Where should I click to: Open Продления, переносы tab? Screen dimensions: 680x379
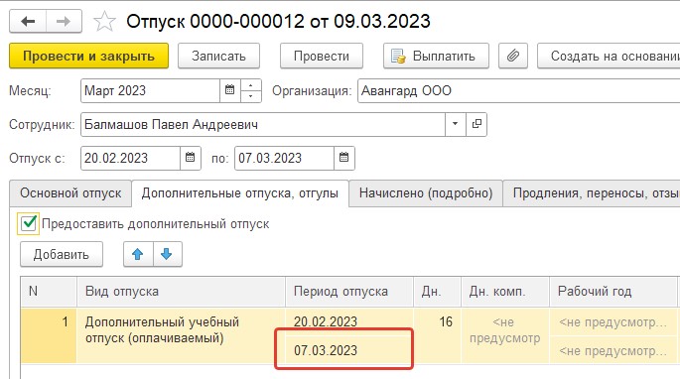coord(592,192)
